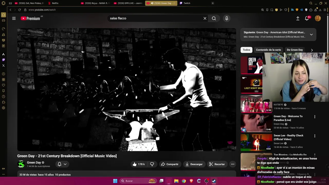Open the Green Day channel avatar
Image resolution: width=329 pixels, height=185 pixels.
pyautogui.click(x=21, y=164)
